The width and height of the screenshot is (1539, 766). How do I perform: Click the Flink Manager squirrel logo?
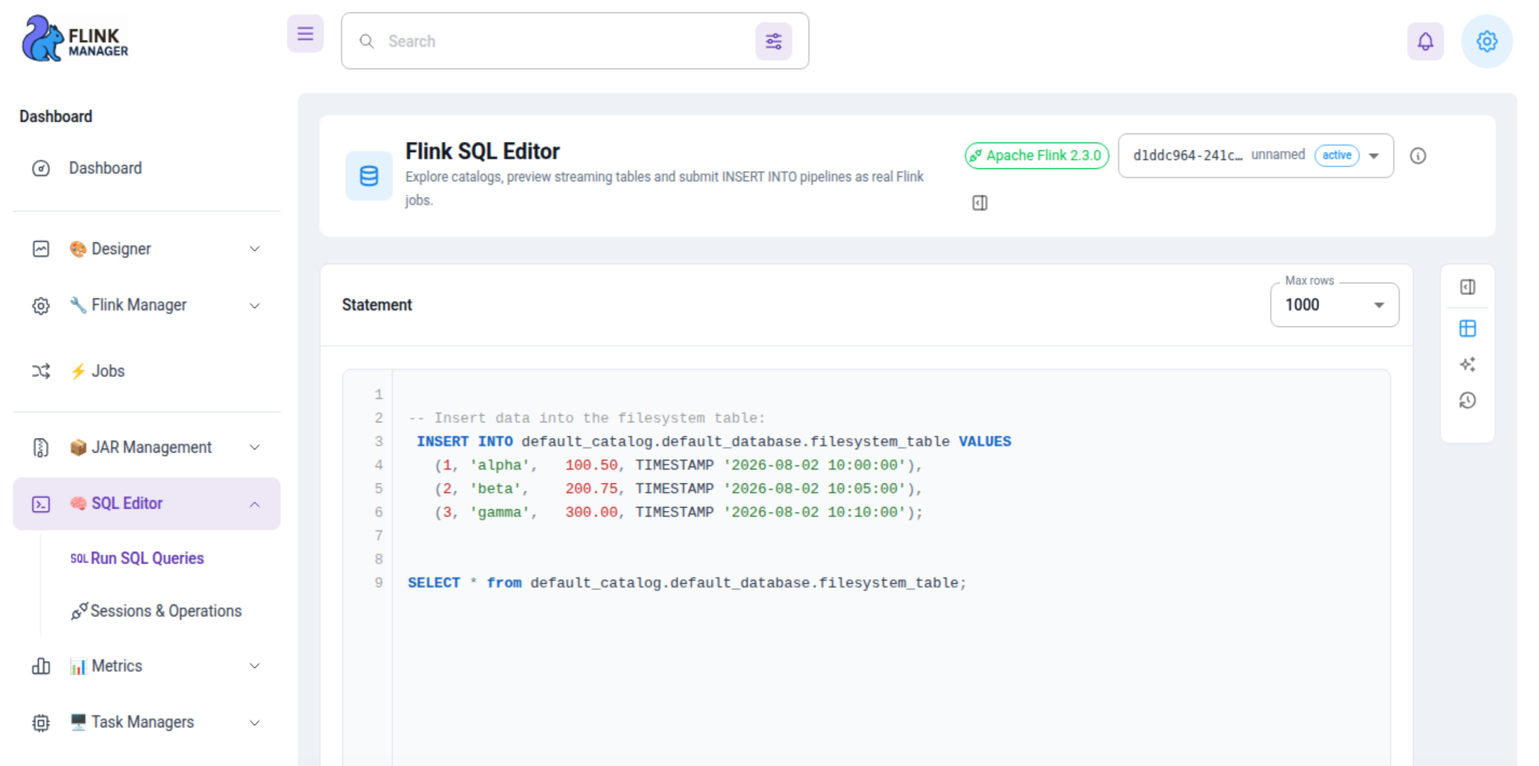pyautogui.click(x=76, y=39)
